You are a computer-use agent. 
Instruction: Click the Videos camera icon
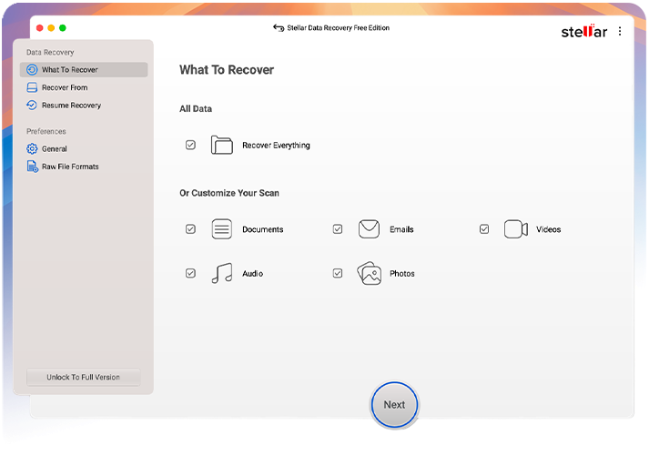[x=516, y=228]
